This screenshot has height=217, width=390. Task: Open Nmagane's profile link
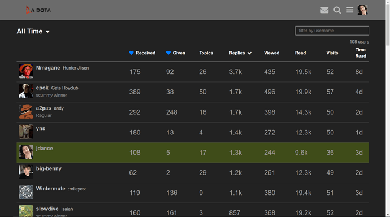(48, 68)
